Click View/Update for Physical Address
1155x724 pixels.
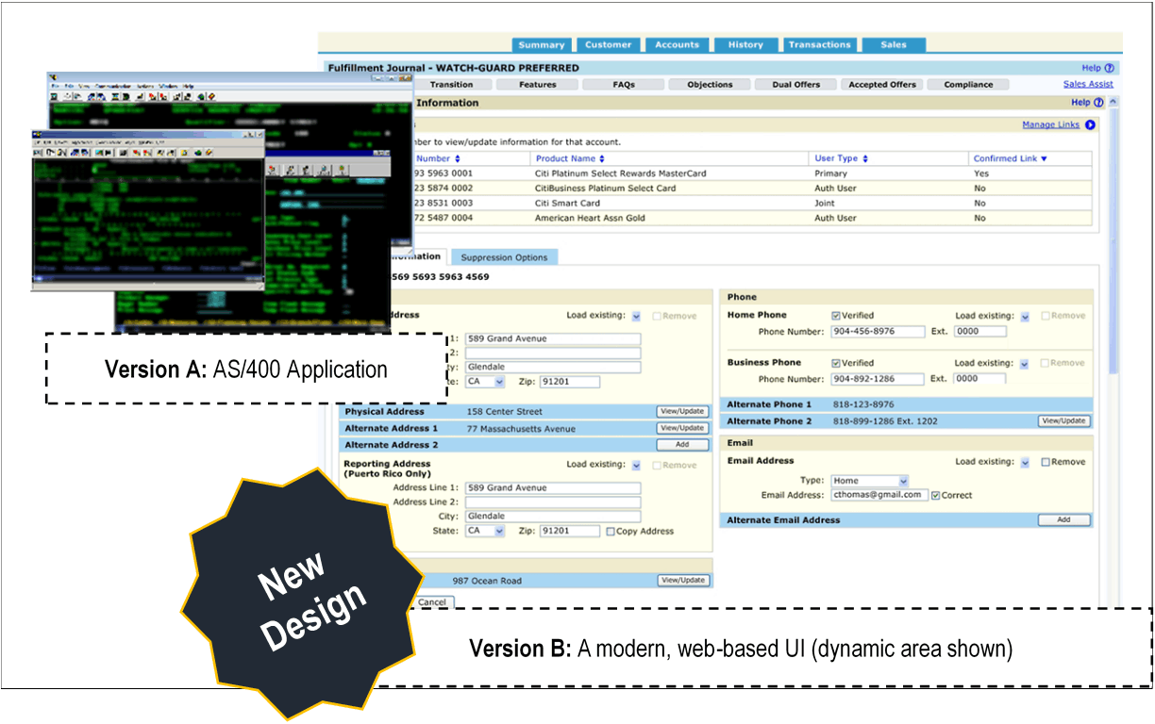pyautogui.click(x=682, y=412)
